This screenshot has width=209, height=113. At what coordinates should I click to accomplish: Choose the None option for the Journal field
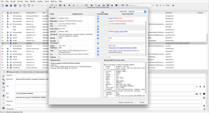(102, 32)
